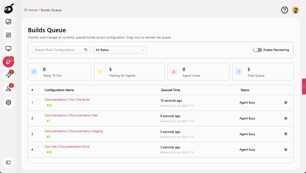Click '8 seconds ago' queued time
Image resolution: width=306 pixels, height=173 pixels.
(171, 116)
